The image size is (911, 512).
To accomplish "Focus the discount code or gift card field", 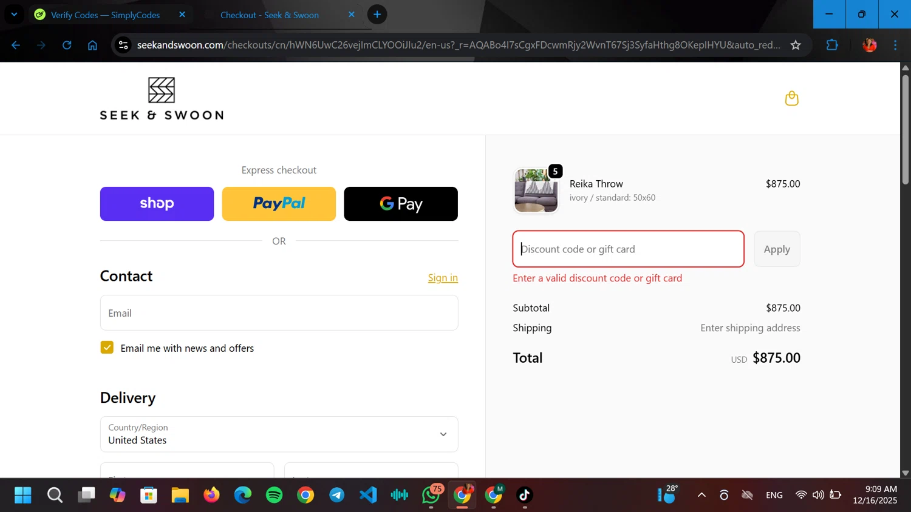I will [x=629, y=249].
